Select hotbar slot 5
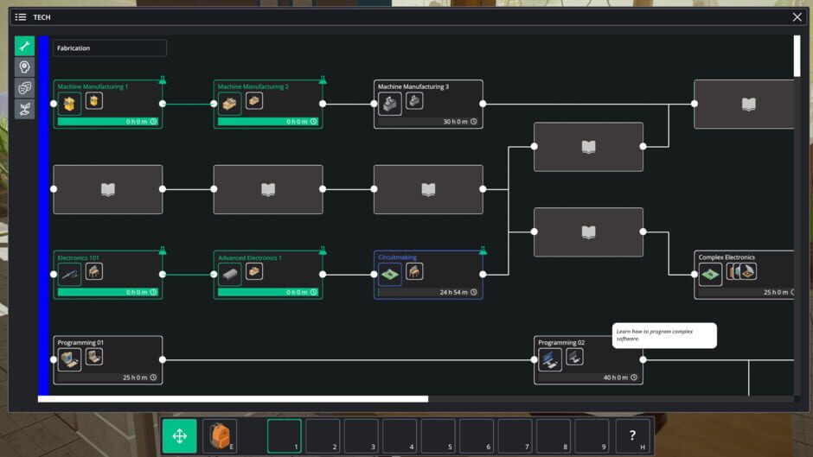This screenshot has height=457, width=813. (x=438, y=436)
